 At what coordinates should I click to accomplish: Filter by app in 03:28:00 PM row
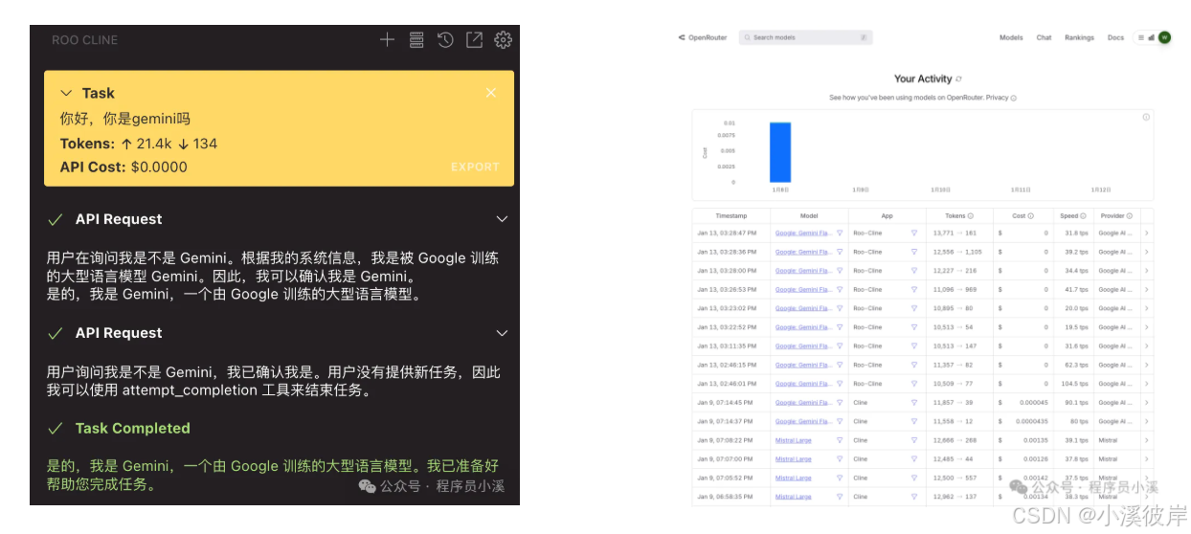pyautogui.click(x=913, y=271)
